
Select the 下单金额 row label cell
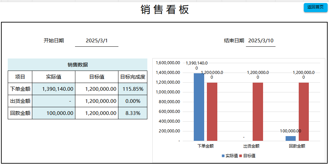[x=20, y=89]
